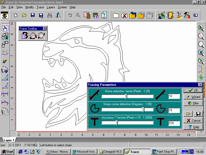The height and width of the screenshot is (155, 206).
Task: Click the red zigzag 1-2-3 points tool
Action: coord(5,94)
